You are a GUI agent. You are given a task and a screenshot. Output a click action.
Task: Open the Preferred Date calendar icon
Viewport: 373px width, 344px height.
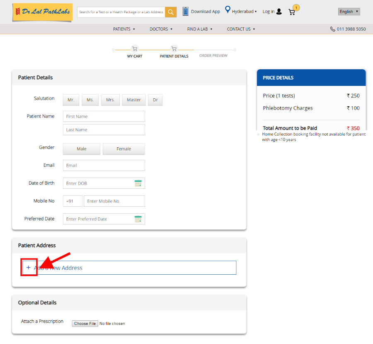coord(138,219)
